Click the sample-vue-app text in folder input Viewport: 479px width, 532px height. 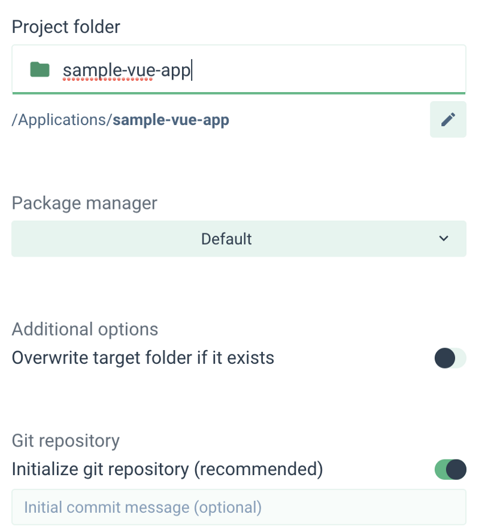(126, 71)
